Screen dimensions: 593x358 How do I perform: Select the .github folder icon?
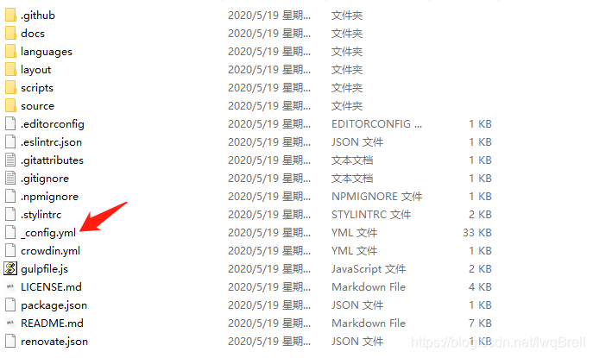10,16
